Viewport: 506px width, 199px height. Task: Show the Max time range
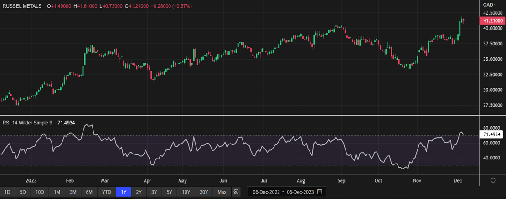(x=222, y=192)
